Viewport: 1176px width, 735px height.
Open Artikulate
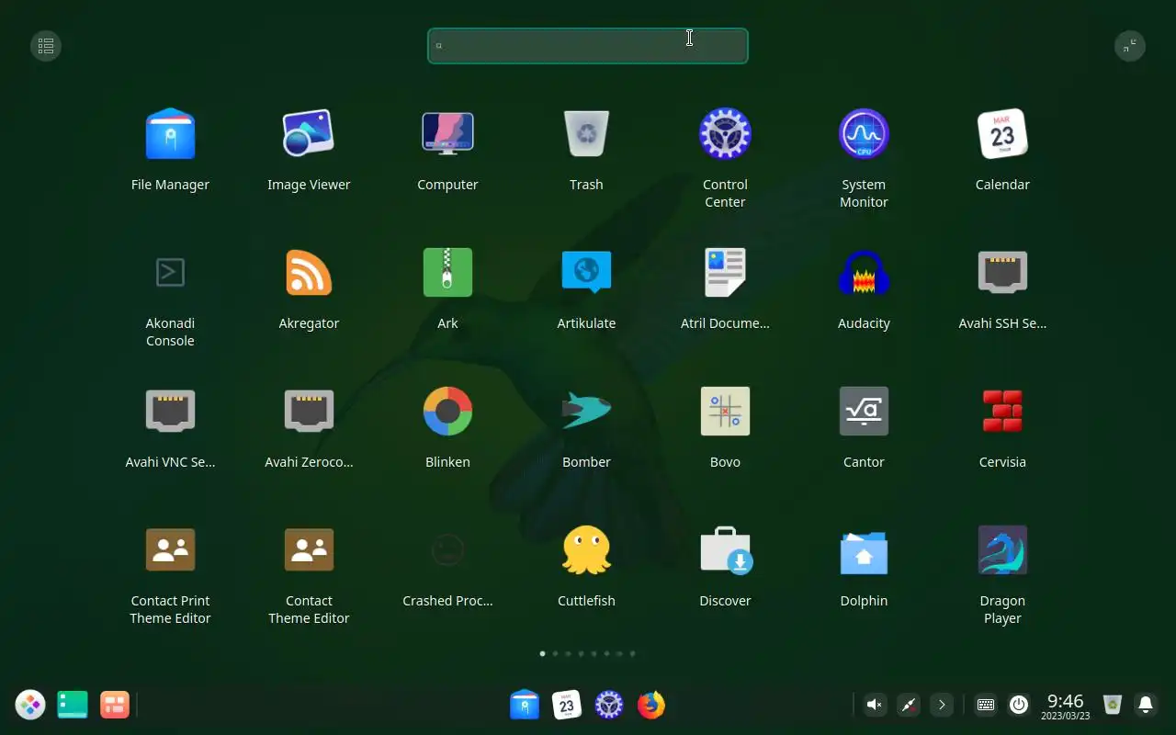click(586, 273)
